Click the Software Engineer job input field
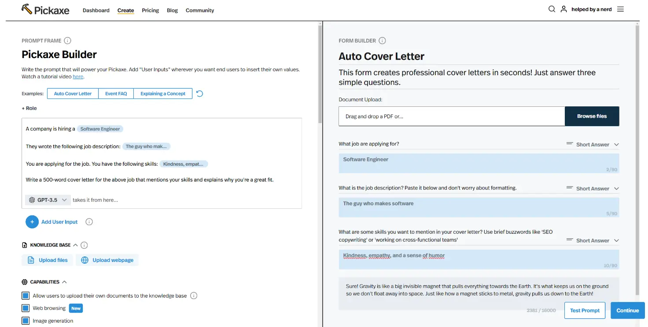648x327 pixels. coord(479,163)
